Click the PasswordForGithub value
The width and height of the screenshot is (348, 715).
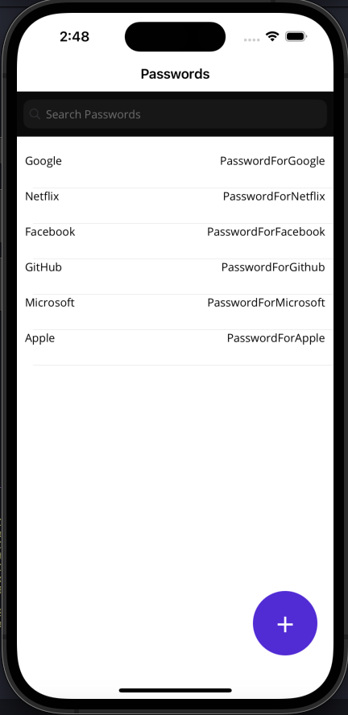click(273, 267)
